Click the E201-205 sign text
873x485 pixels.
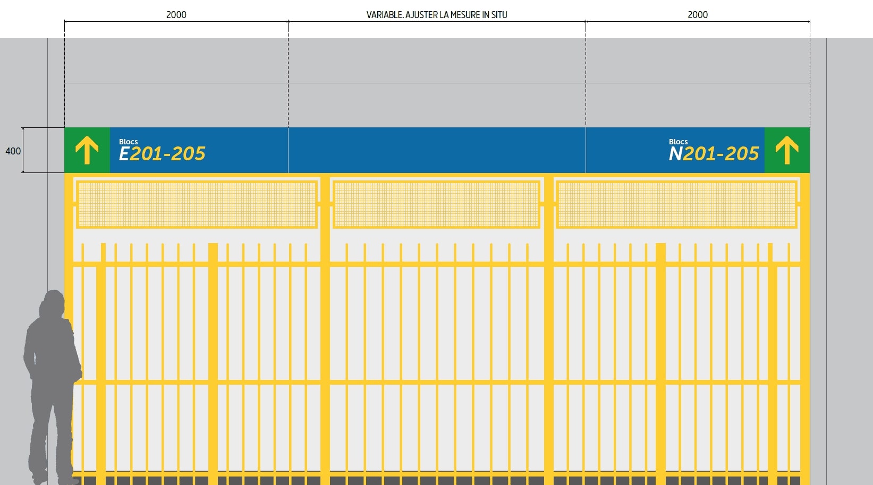coord(162,154)
